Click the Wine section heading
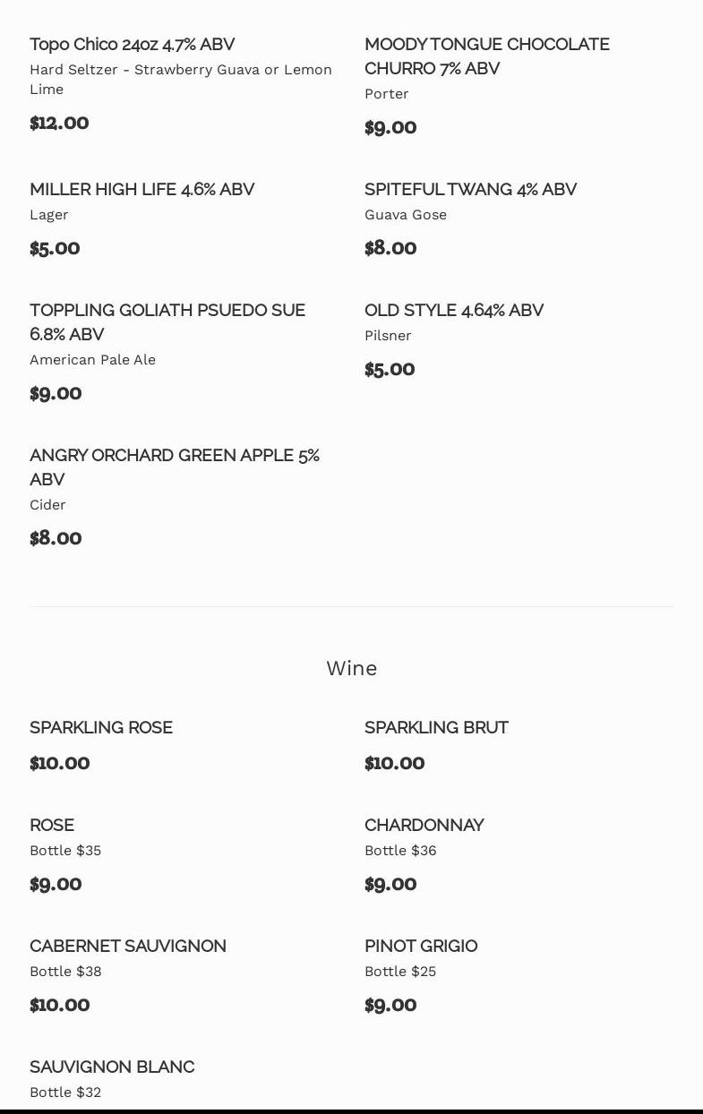703x1114 pixels. tap(351, 668)
